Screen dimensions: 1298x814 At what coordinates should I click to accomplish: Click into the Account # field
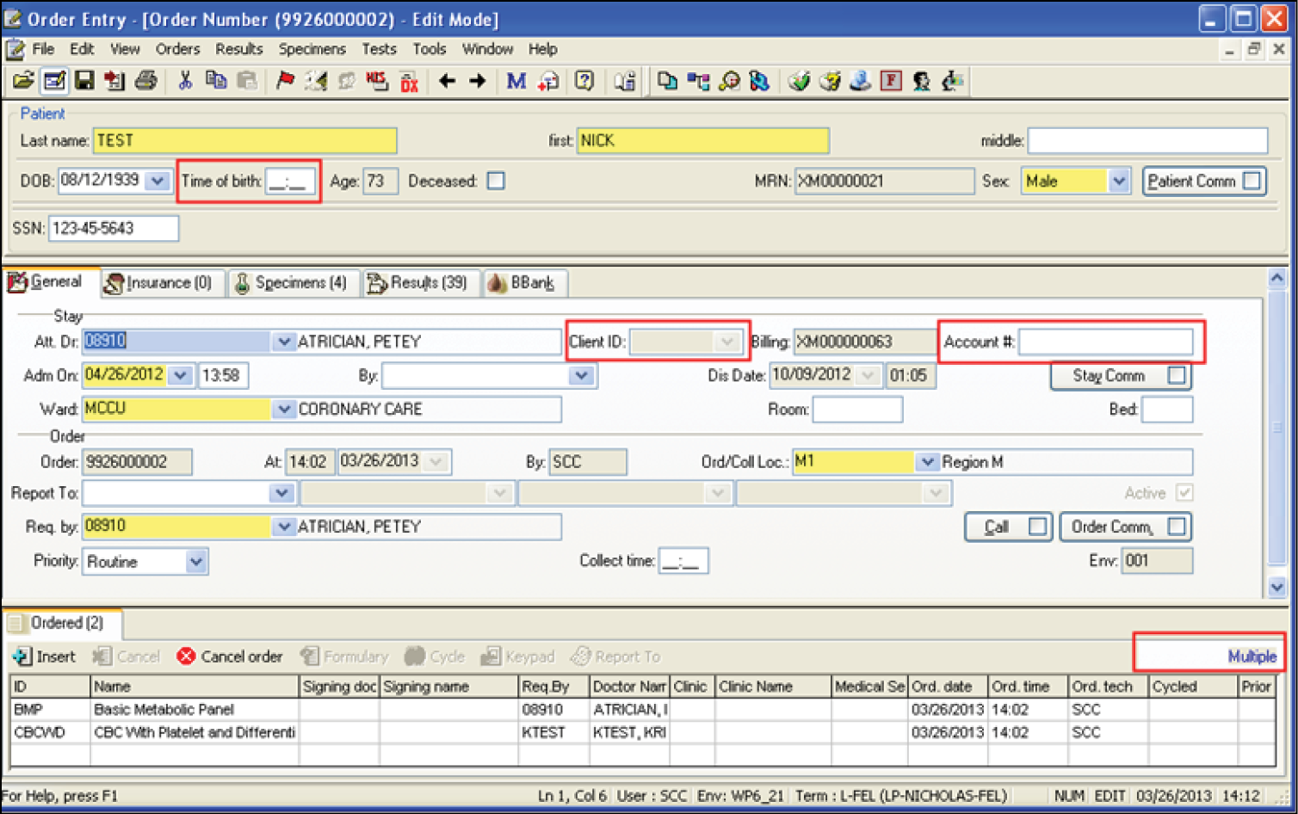1105,342
